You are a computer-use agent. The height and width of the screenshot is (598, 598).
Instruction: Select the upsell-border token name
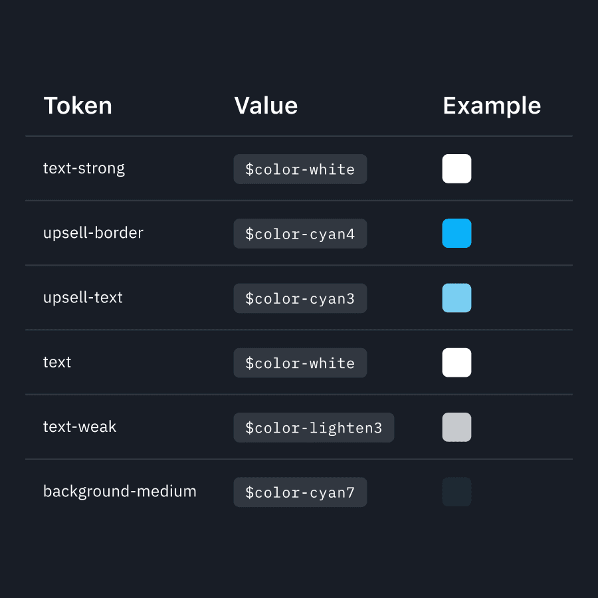[x=93, y=233]
